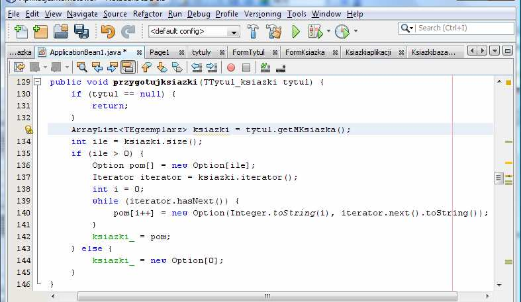
Task: Find the previous occurrence
Action: click(x=97, y=67)
